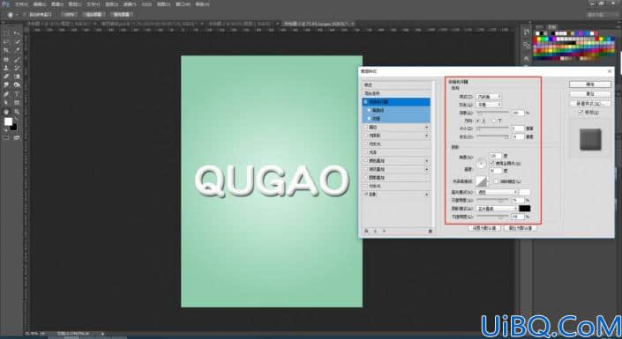Select the Zoom magnifier tool

[x=17, y=112]
